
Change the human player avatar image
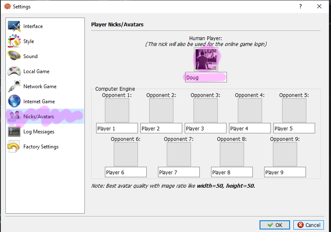click(206, 59)
